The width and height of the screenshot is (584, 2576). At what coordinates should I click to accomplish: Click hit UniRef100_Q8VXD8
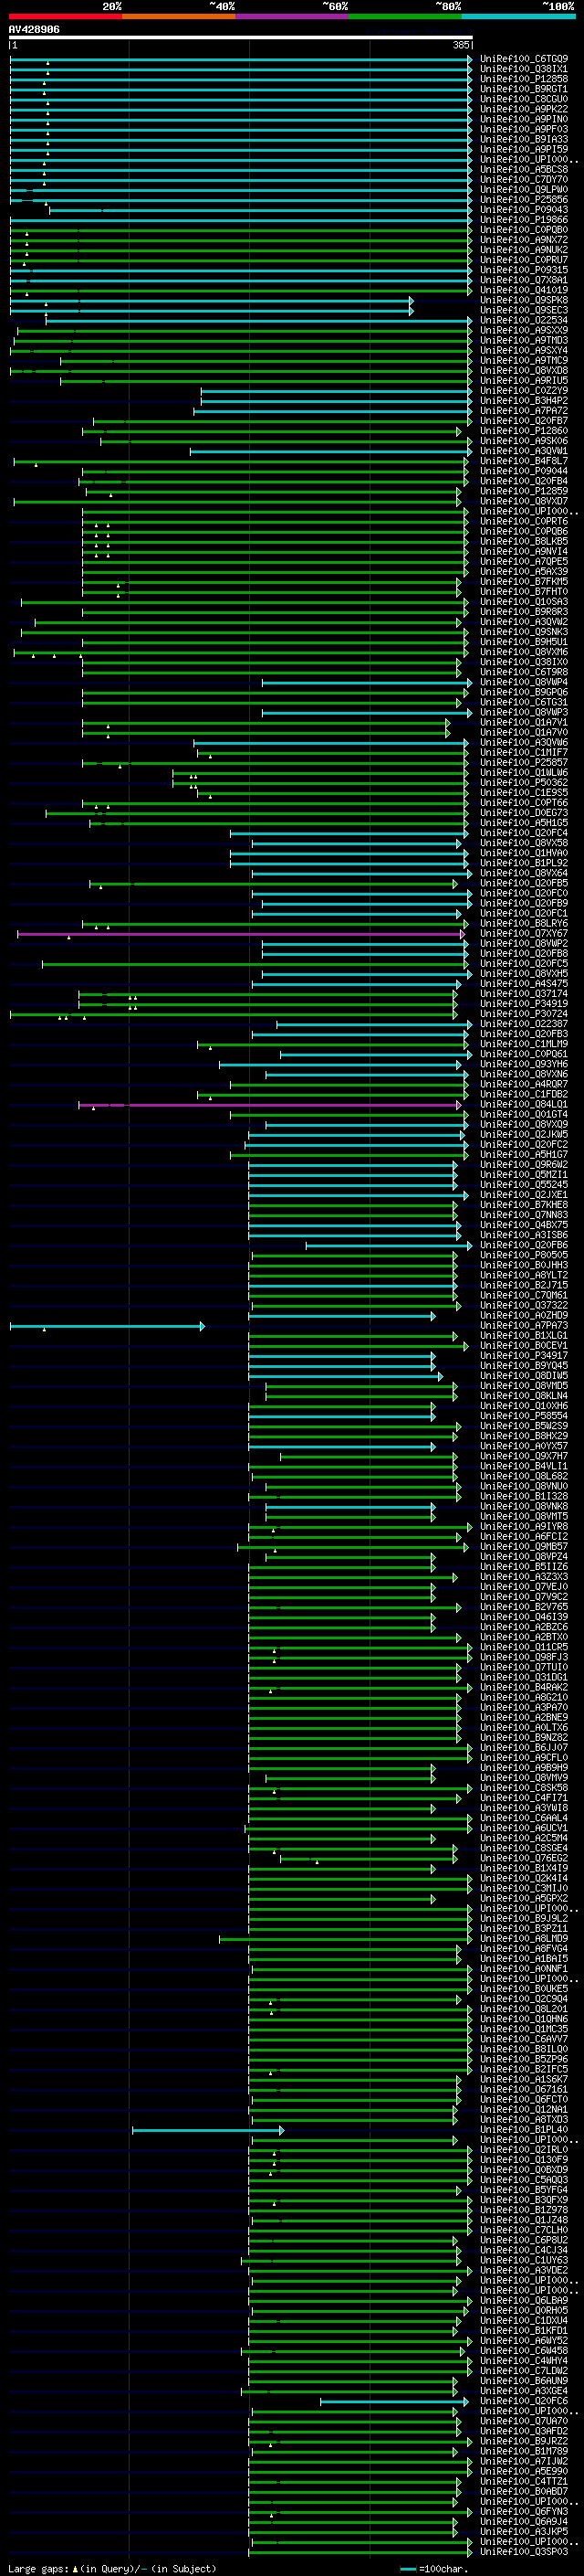coord(524,371)
